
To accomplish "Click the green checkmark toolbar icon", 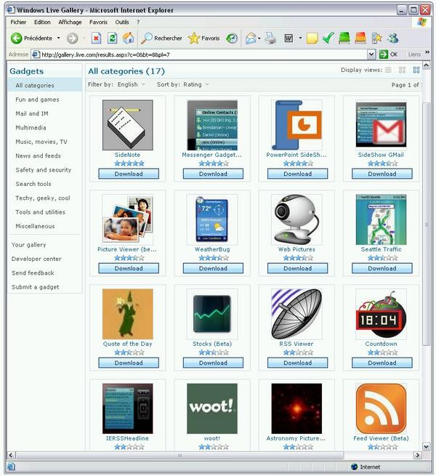I will coord(328,39).
